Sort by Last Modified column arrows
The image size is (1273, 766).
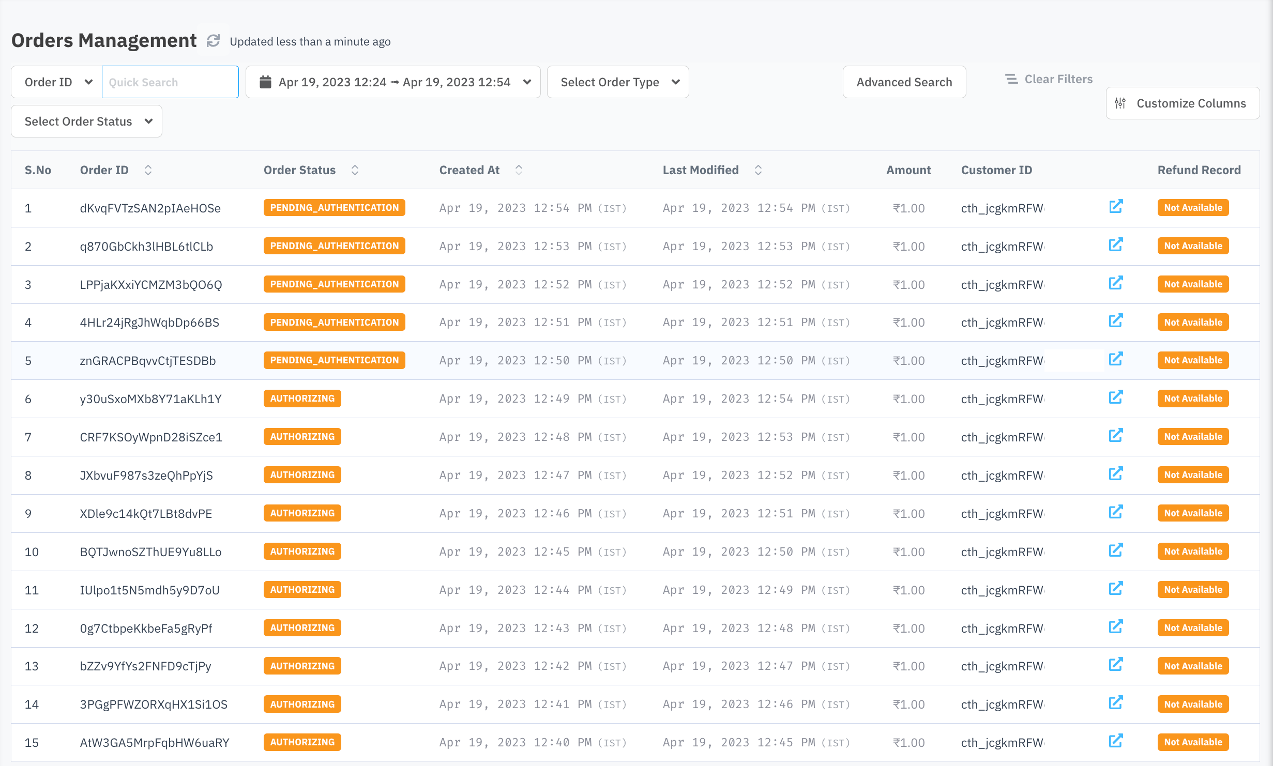758,170
